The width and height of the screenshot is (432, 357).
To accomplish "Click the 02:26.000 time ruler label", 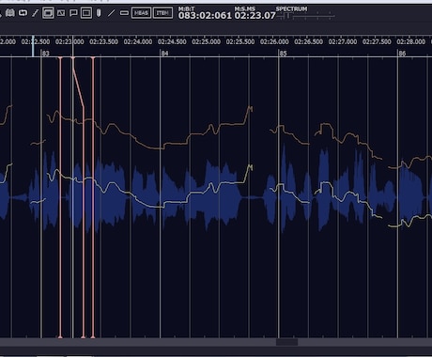I will pyautogui.click(x=274, y=41).
